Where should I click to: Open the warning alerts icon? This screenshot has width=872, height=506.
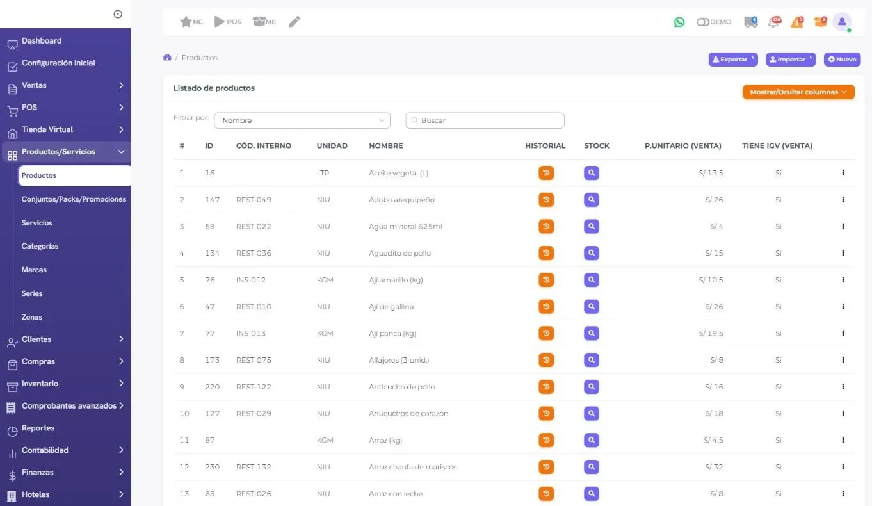coord(797,22)
